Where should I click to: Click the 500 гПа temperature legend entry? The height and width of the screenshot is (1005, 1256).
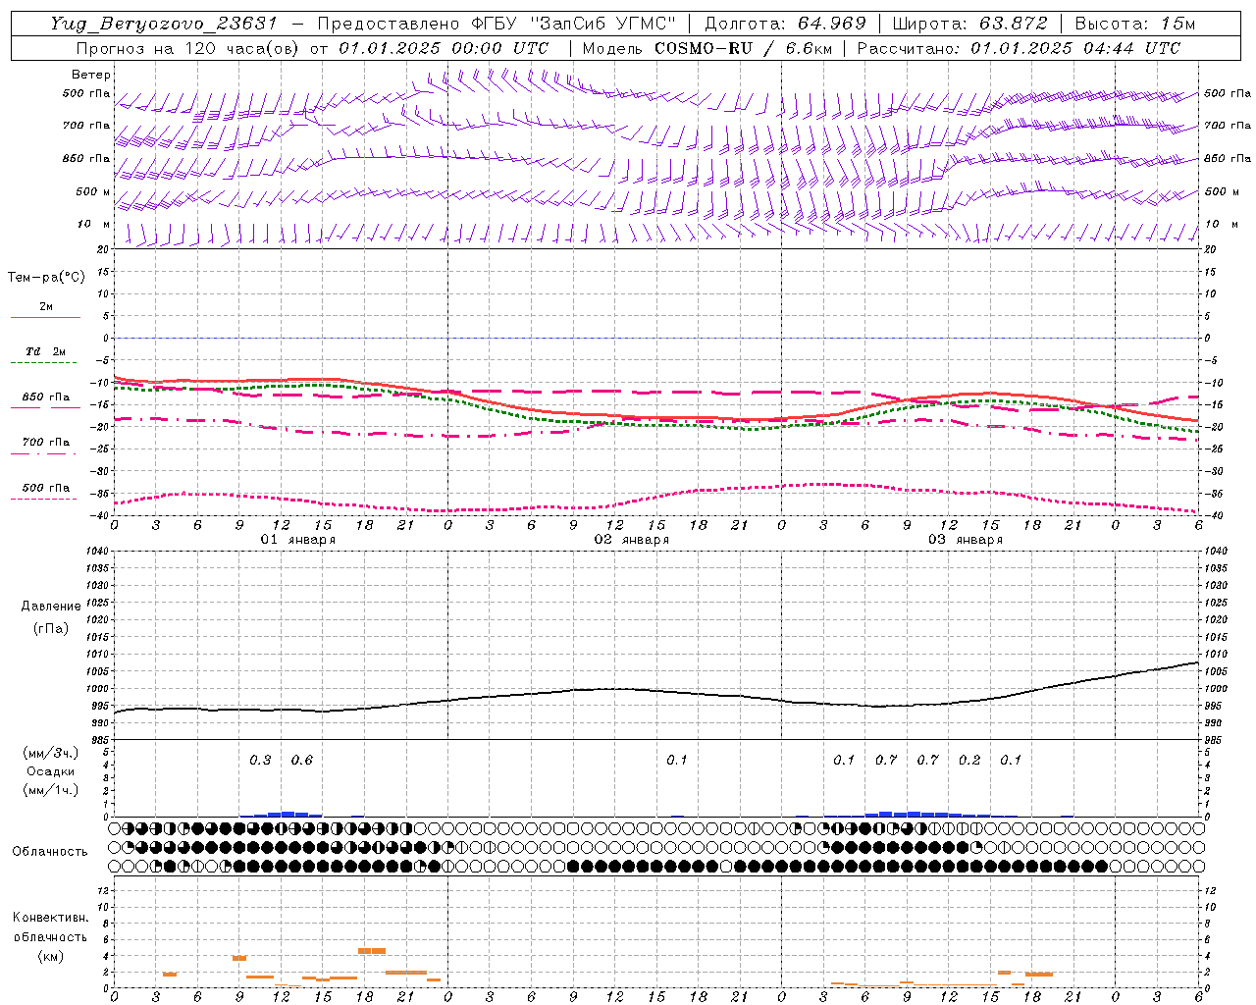46,488
